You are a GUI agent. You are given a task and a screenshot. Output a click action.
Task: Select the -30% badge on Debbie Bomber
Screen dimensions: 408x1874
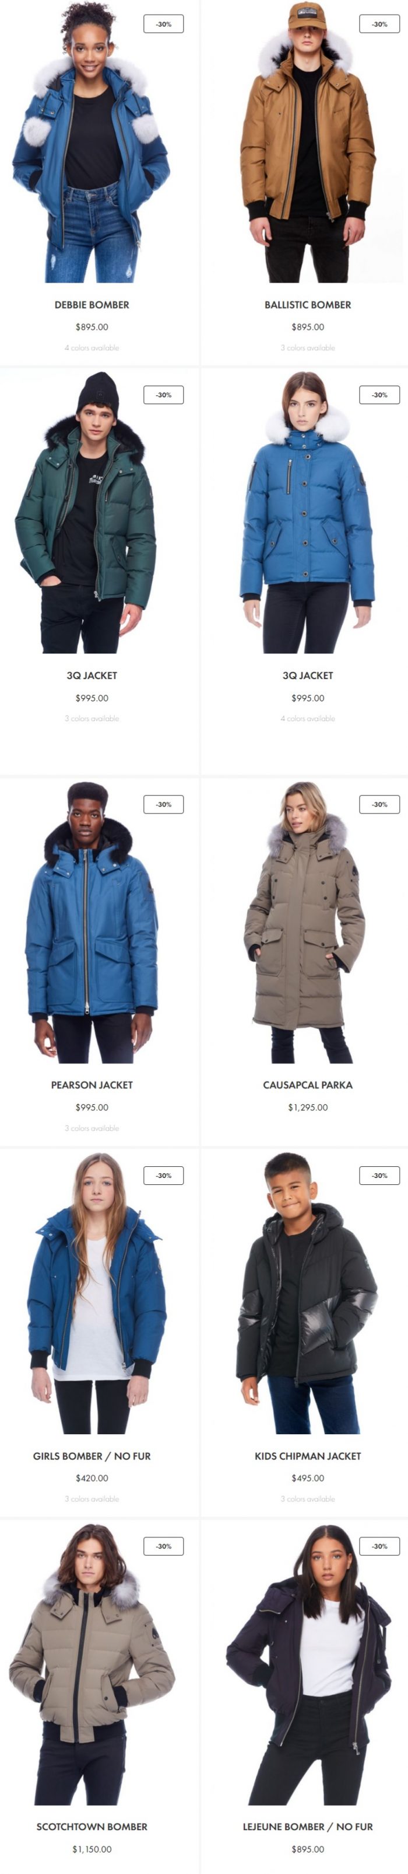tap(163, 24)
